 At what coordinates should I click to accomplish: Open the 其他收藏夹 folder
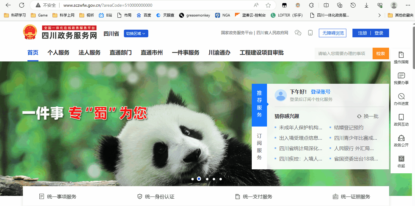(x=401, y=15)
